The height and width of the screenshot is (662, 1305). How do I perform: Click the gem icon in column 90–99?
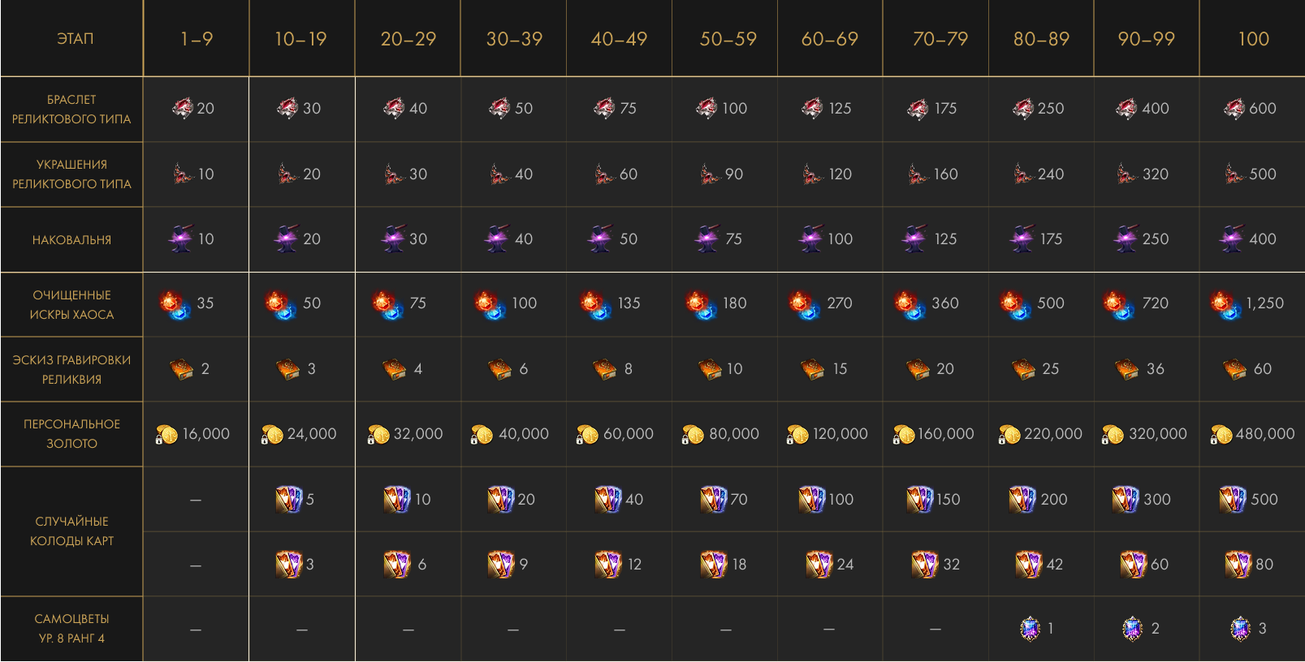tap(1132, 629)
